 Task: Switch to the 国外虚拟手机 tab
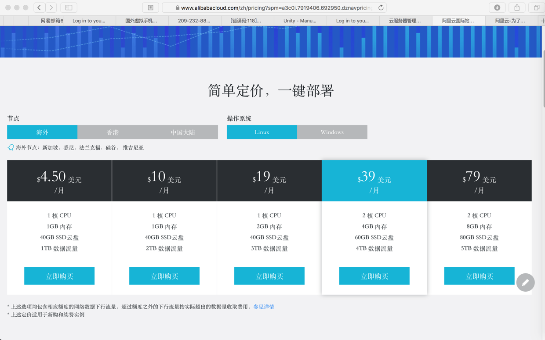pyautogui.click(x=142, y=21)
